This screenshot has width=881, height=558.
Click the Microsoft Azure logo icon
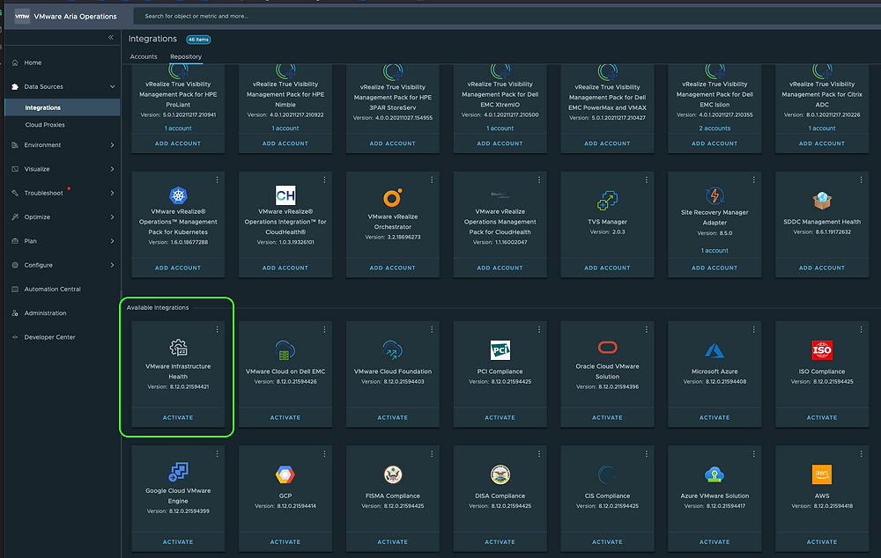(714, 351)
